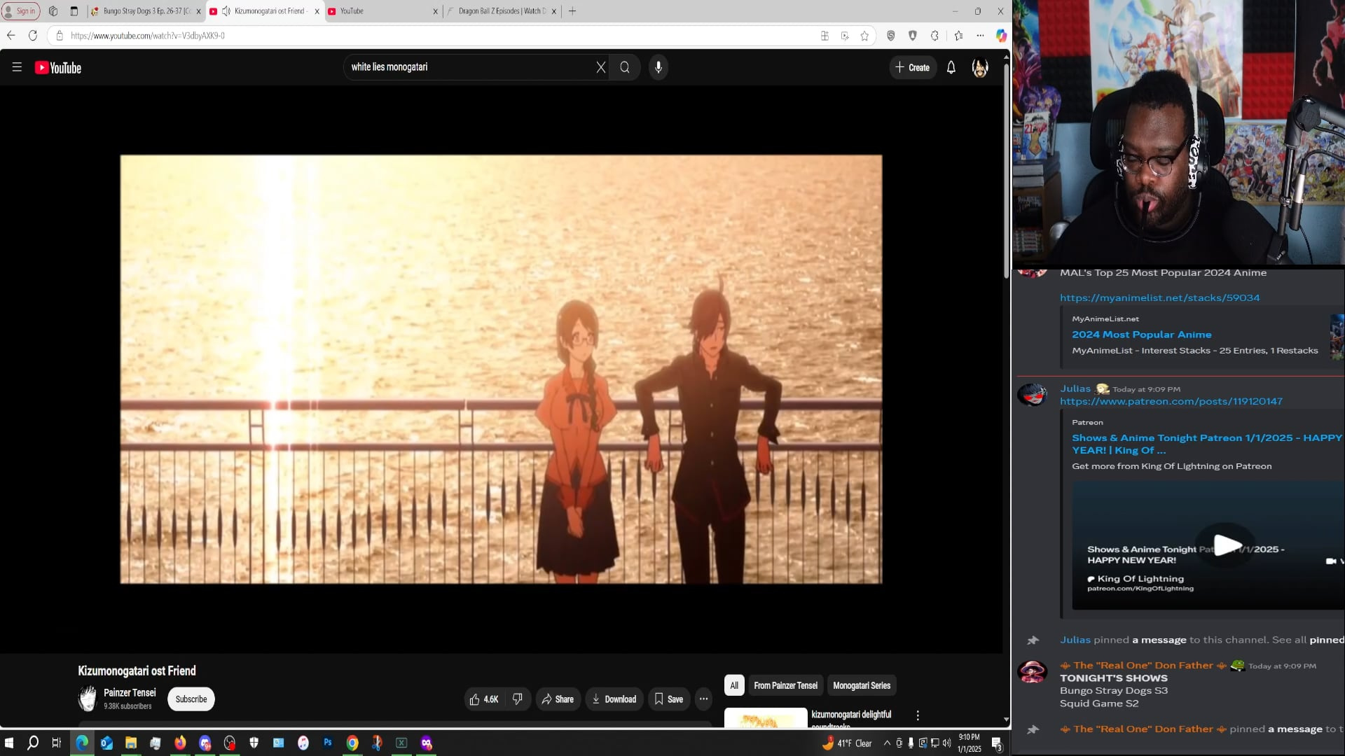Dislike the video with the thumbs-down icon
This screenshot has height=756, width=1345.
(518, 699)
